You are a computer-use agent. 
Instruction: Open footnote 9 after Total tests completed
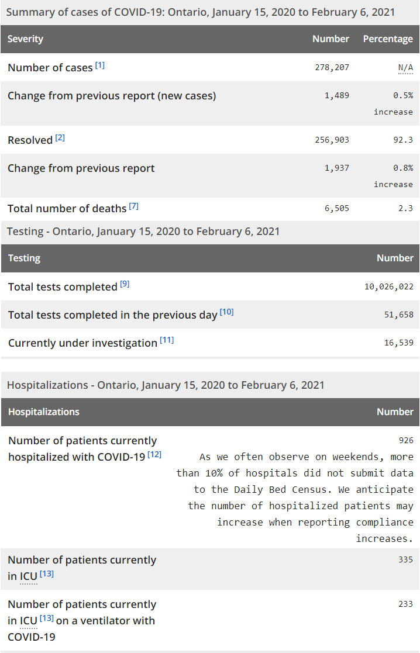point(125,284)
